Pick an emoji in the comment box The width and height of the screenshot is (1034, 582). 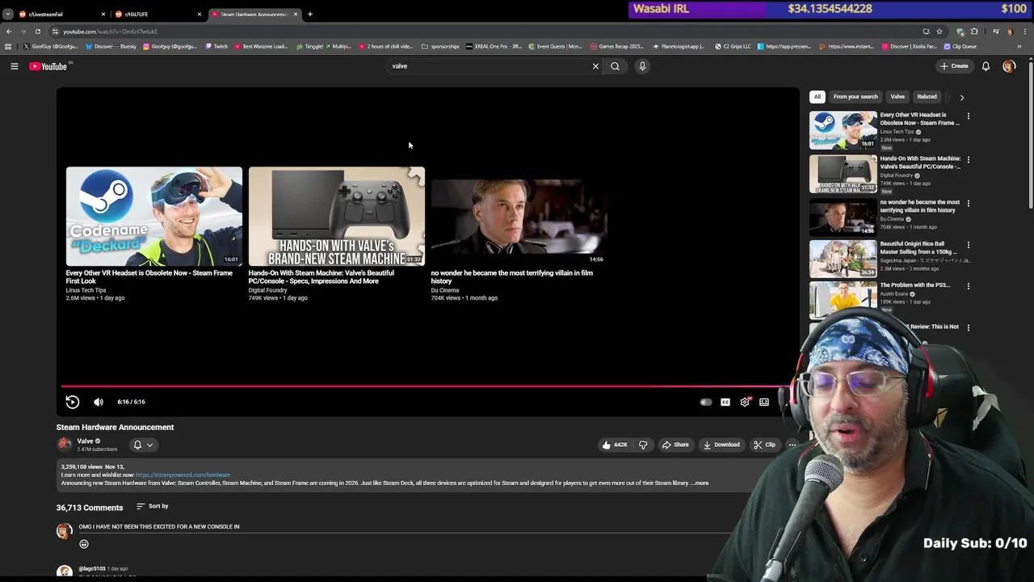pyautogui.click(x=84, y=544)
